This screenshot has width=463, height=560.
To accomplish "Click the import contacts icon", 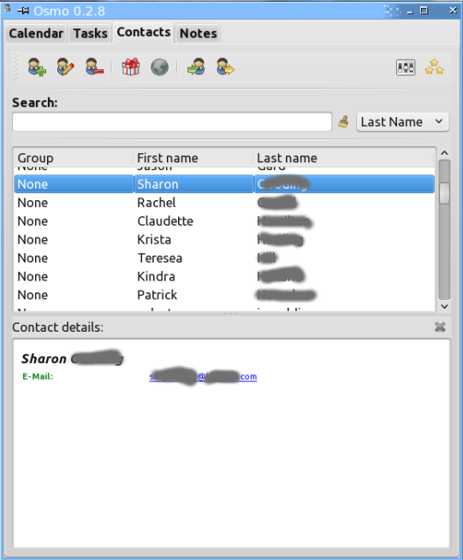I will [196, 67].
